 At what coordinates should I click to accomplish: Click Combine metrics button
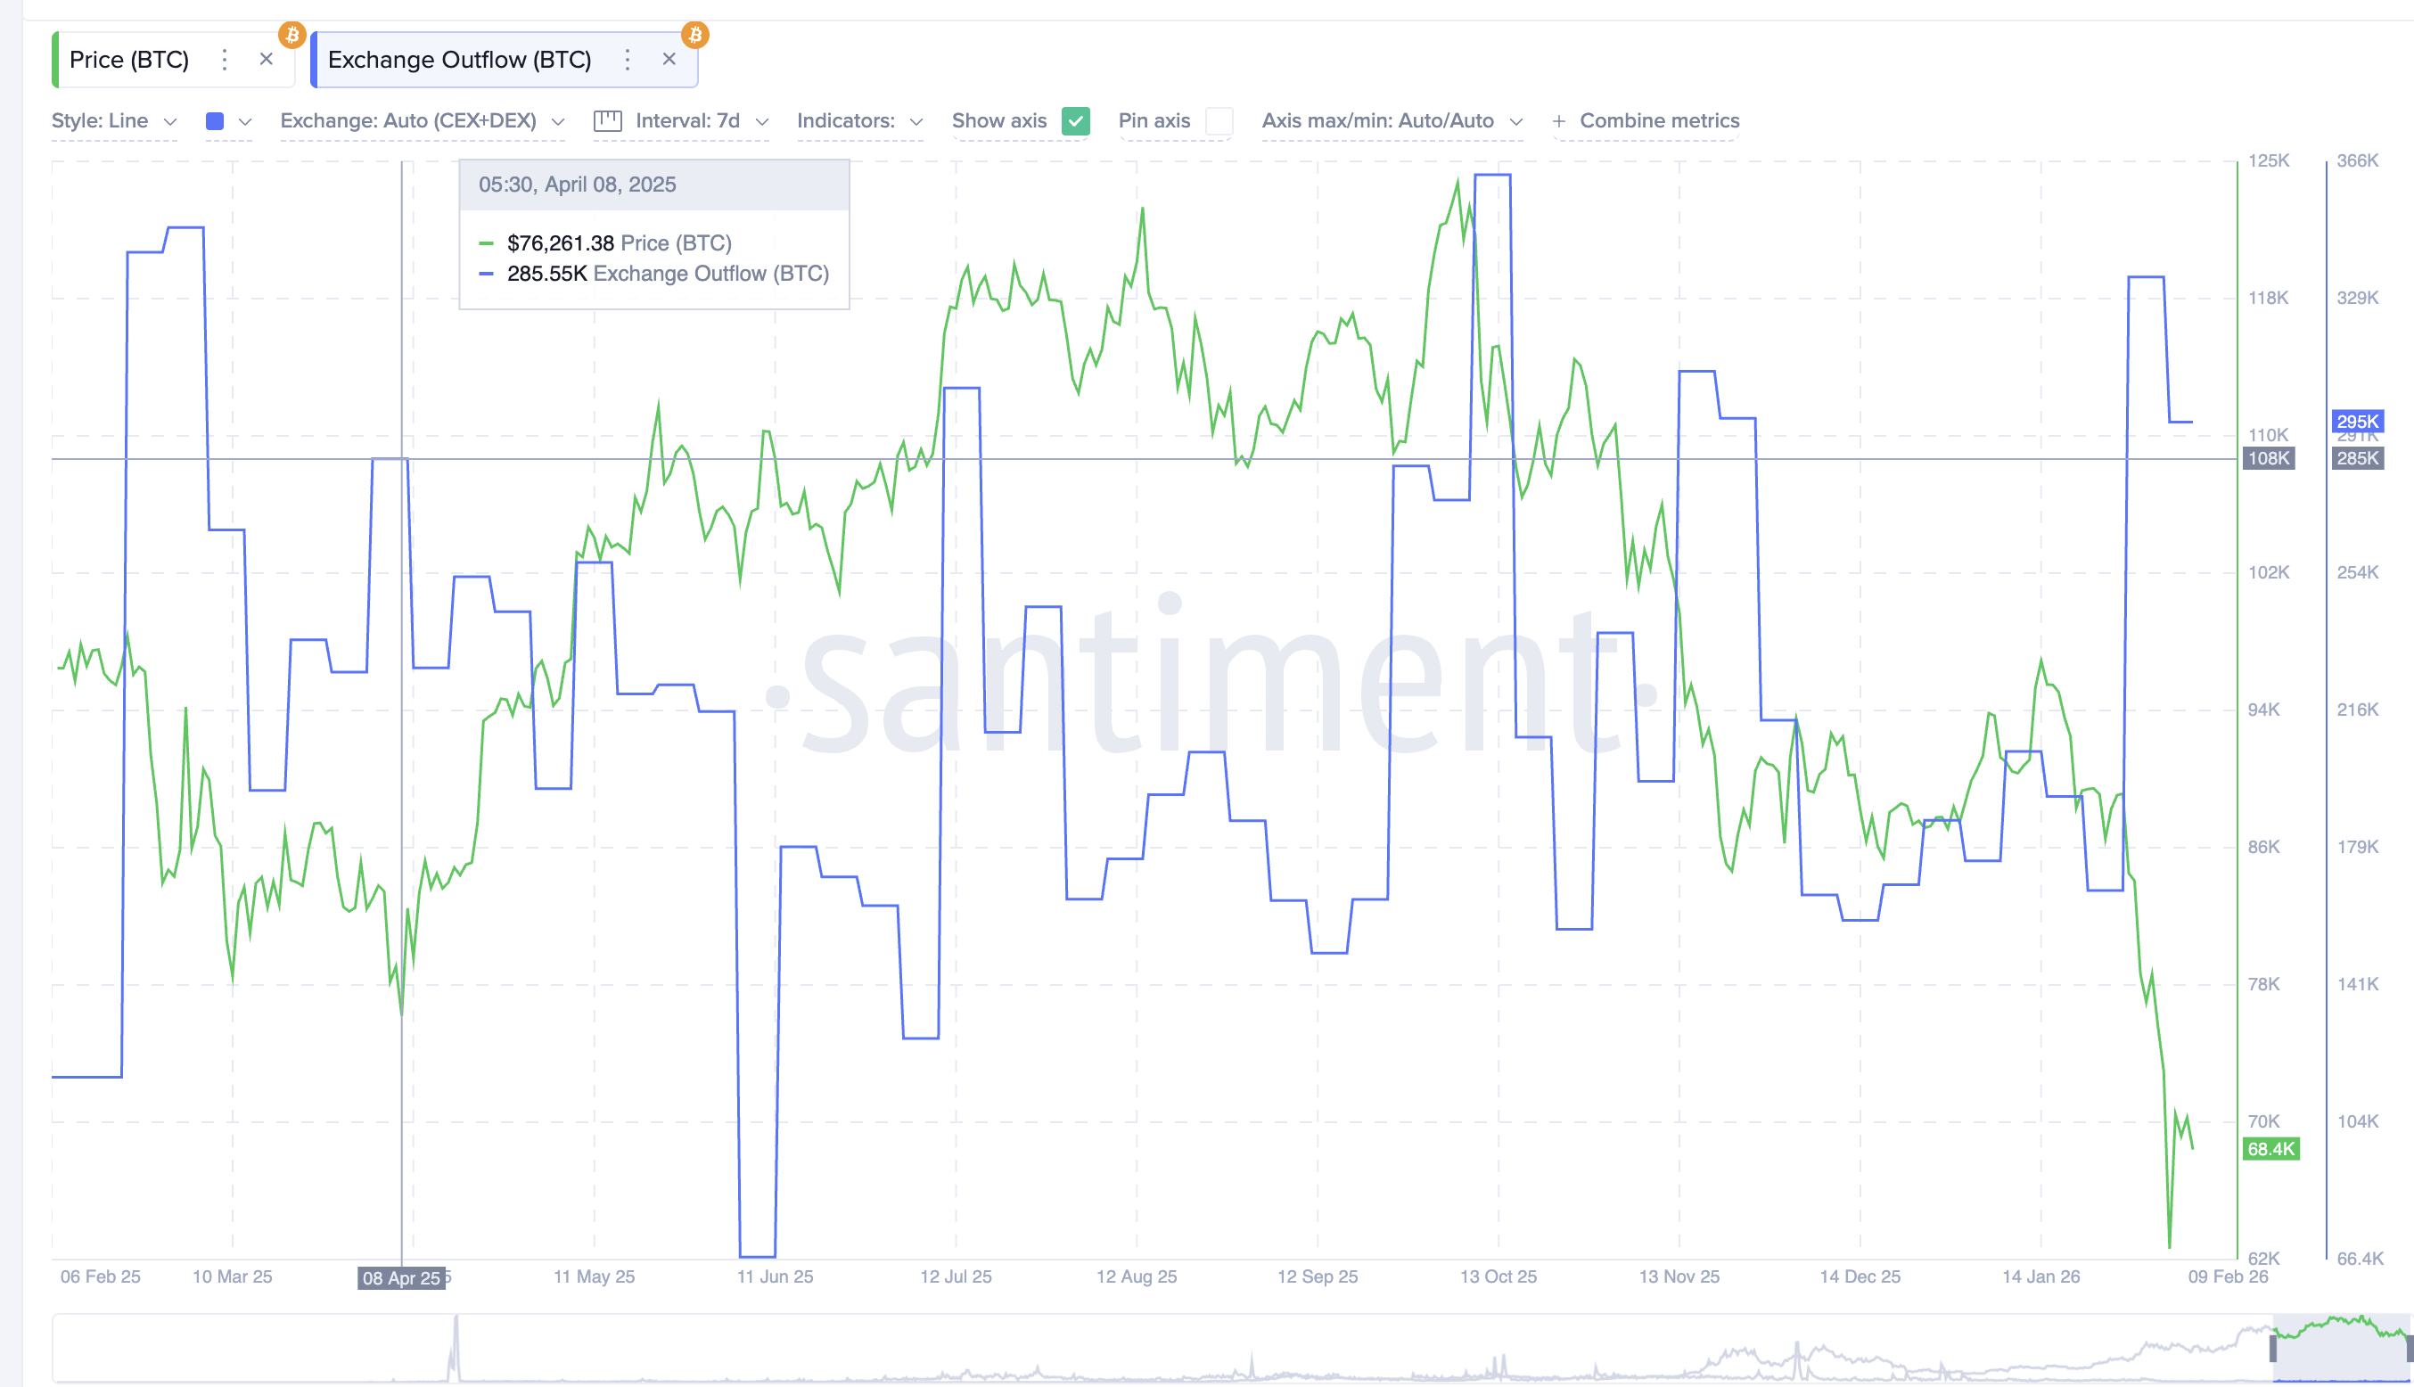pos(1659,121)
